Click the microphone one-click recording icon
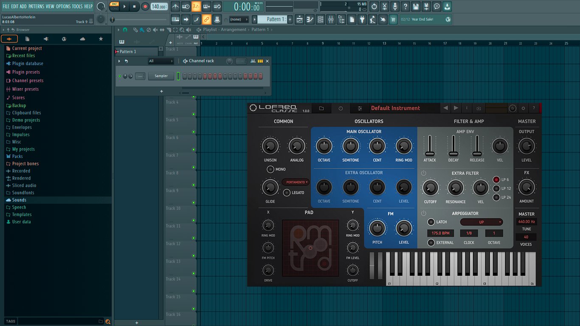This screenshot has height=326, width=580. pos(395,6)
